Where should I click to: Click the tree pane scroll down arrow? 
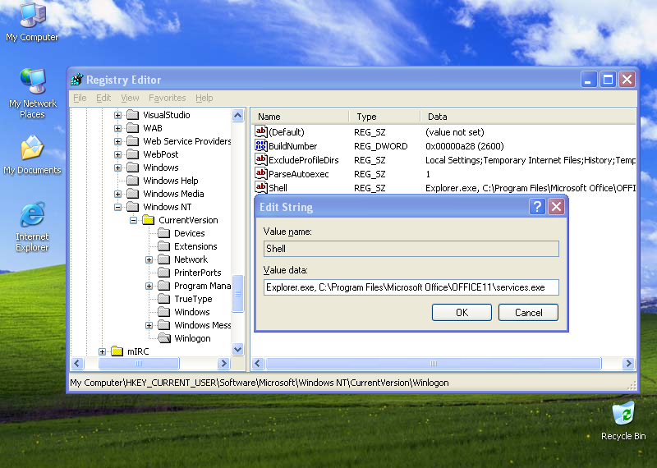click(x=237, y=350)
